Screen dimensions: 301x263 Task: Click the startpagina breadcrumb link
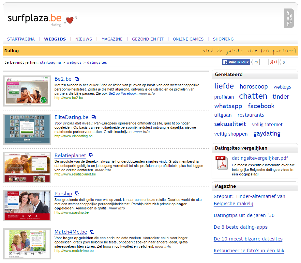tap(51, 62)
